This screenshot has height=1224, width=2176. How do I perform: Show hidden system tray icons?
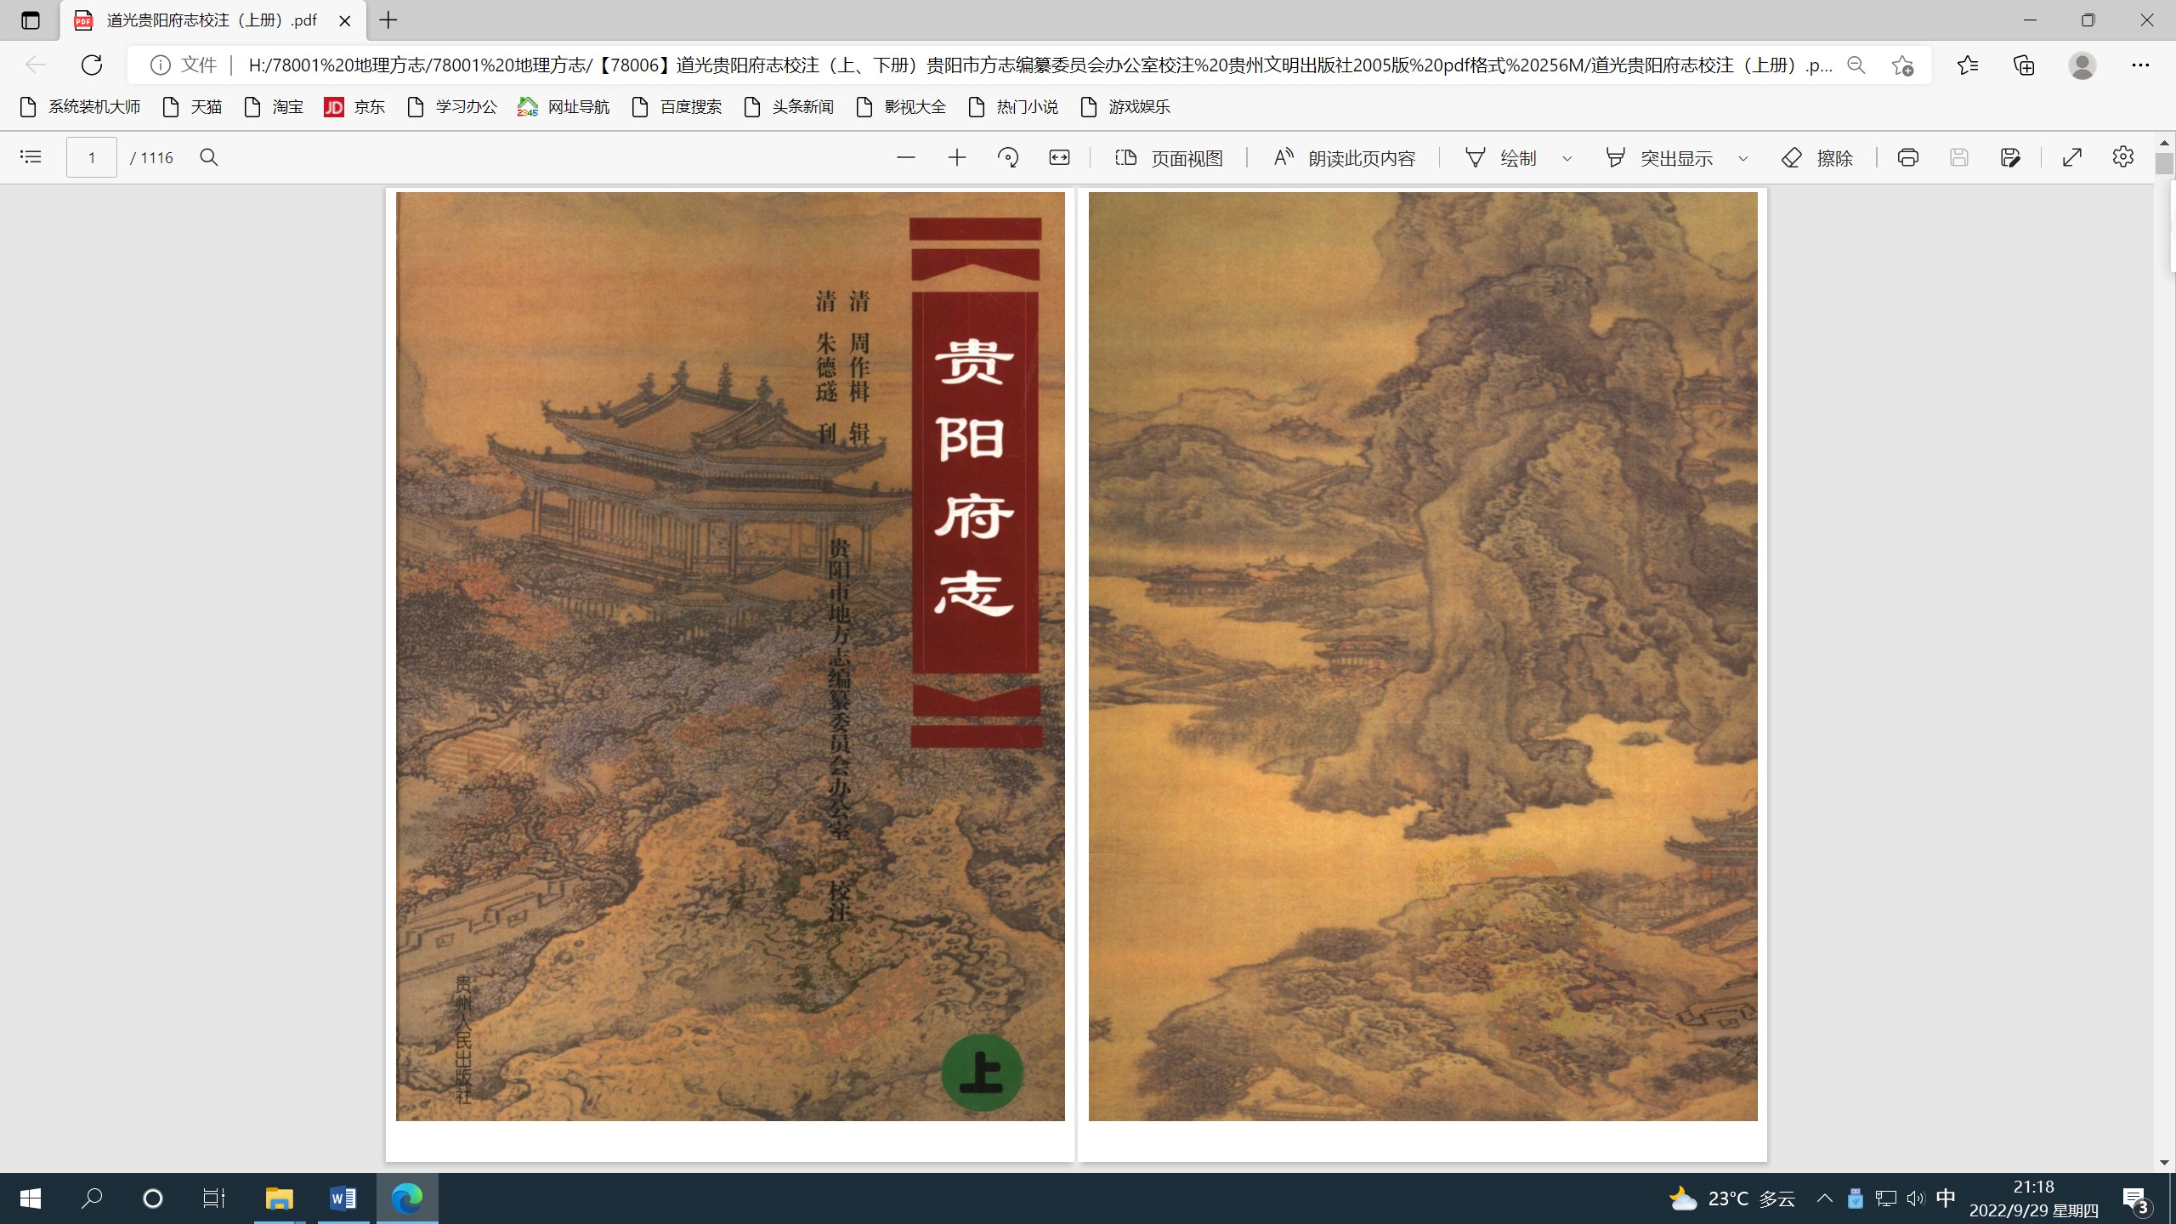1824,1198
